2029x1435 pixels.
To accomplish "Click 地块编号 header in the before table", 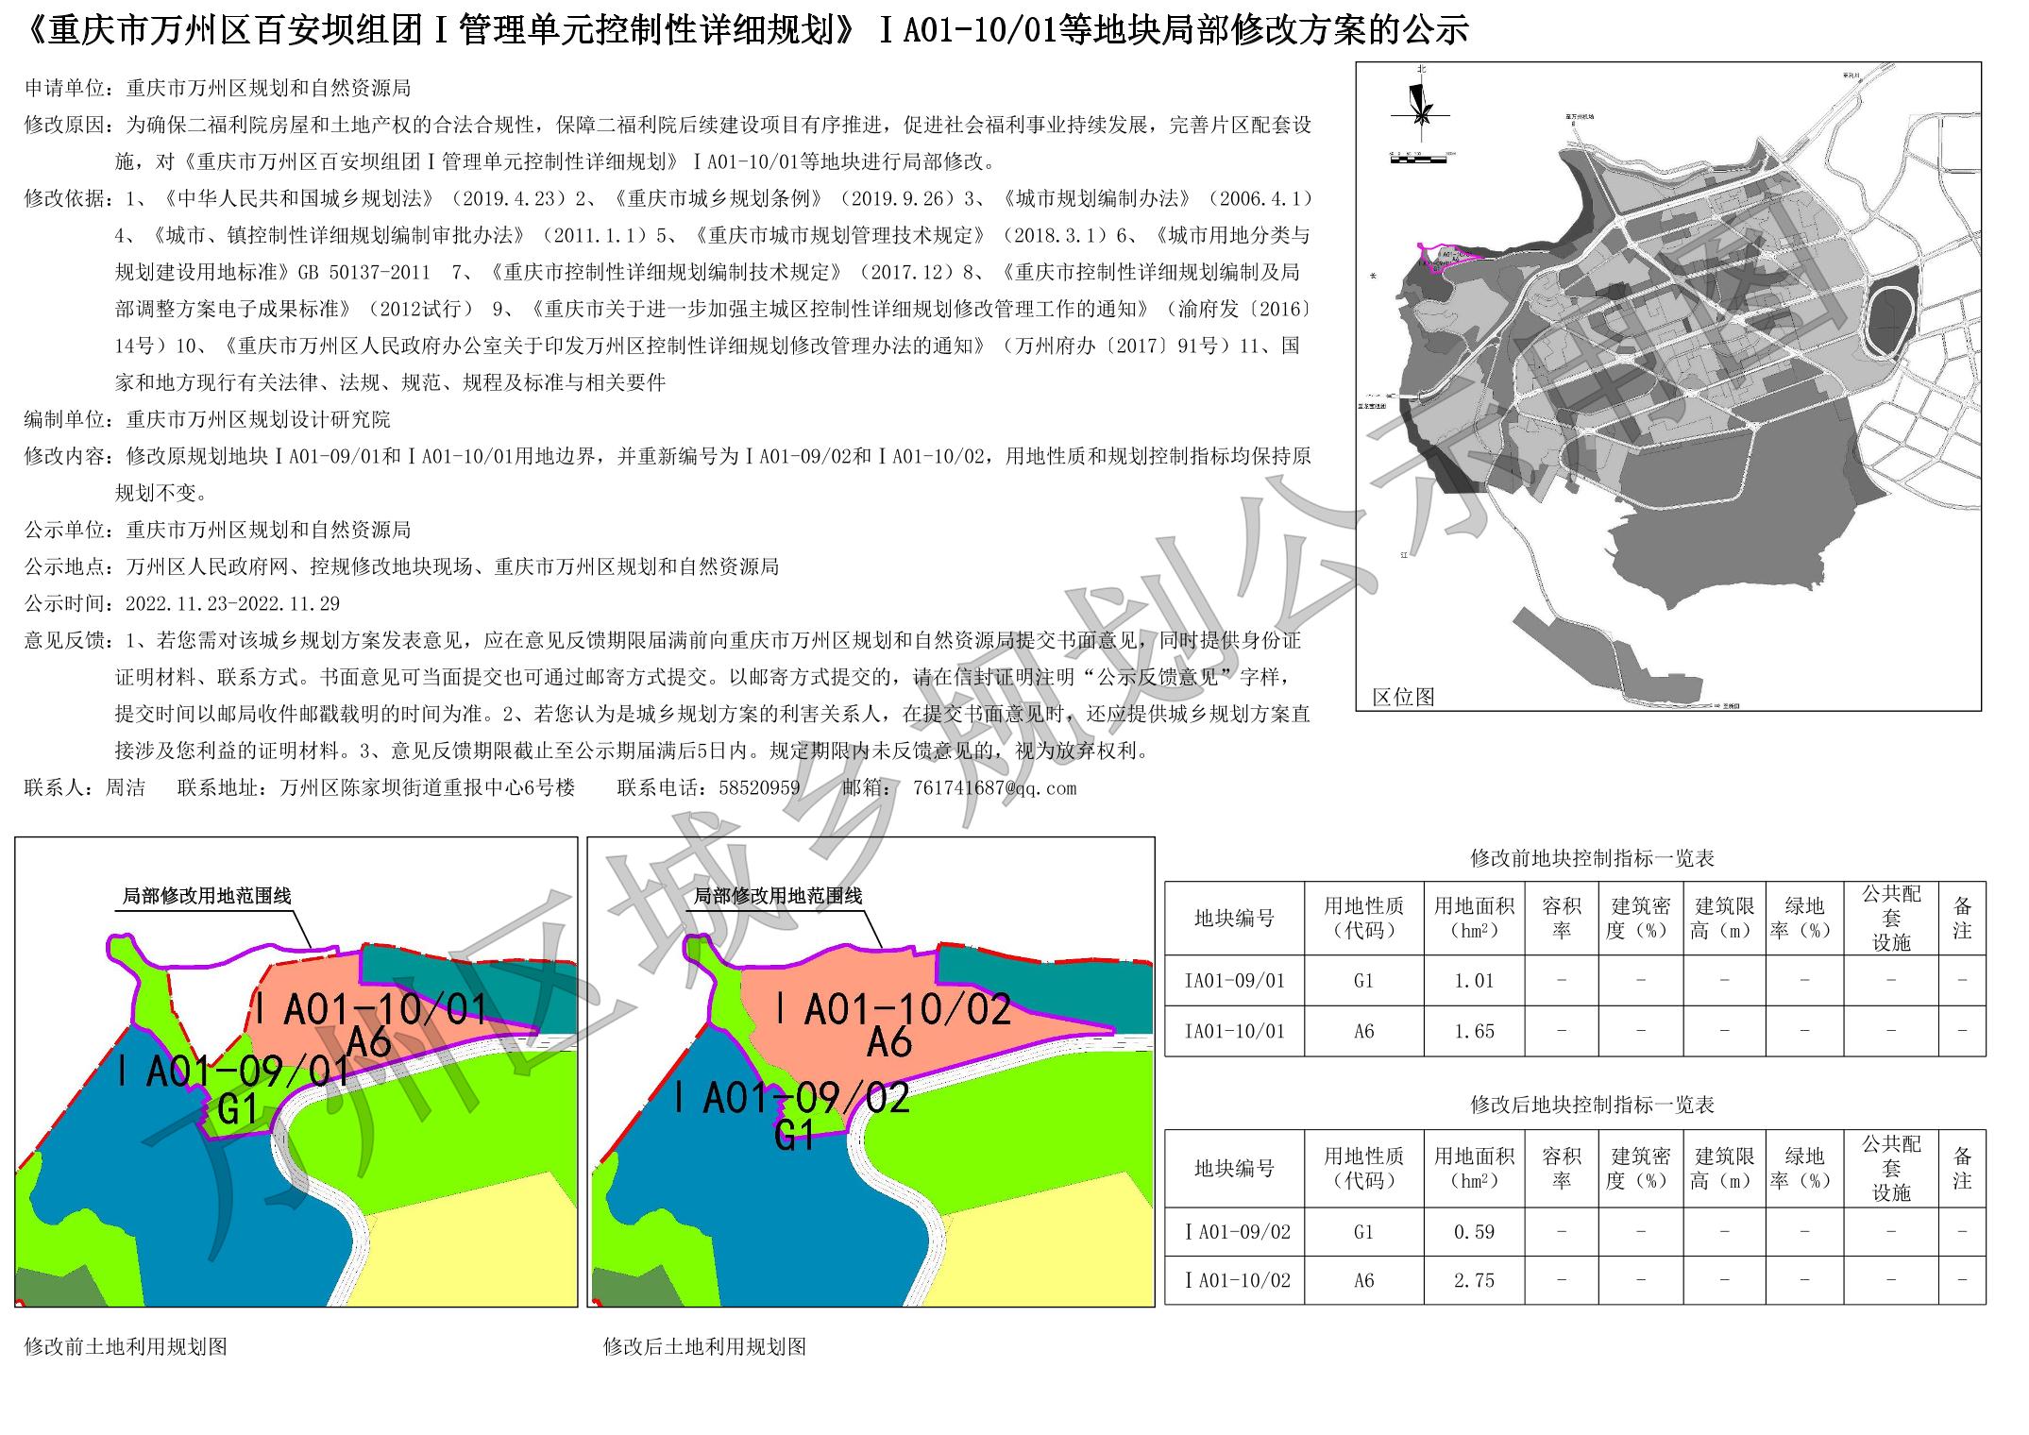I will coord(1234,918).
